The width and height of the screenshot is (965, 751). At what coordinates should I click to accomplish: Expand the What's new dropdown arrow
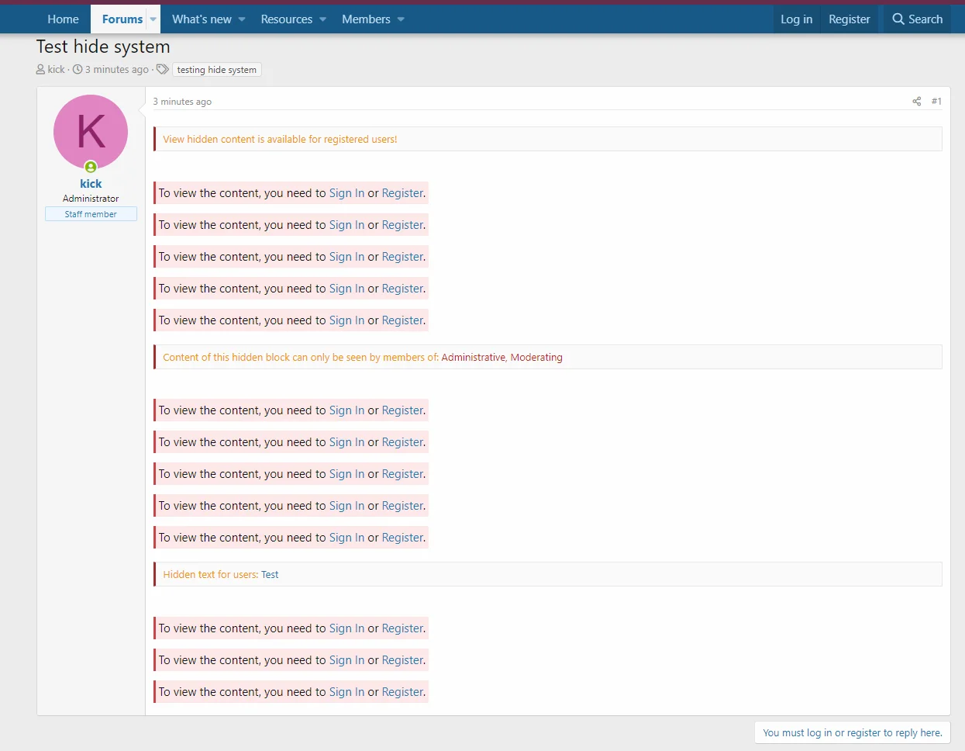pyautogui.click(x=241, y=19)
